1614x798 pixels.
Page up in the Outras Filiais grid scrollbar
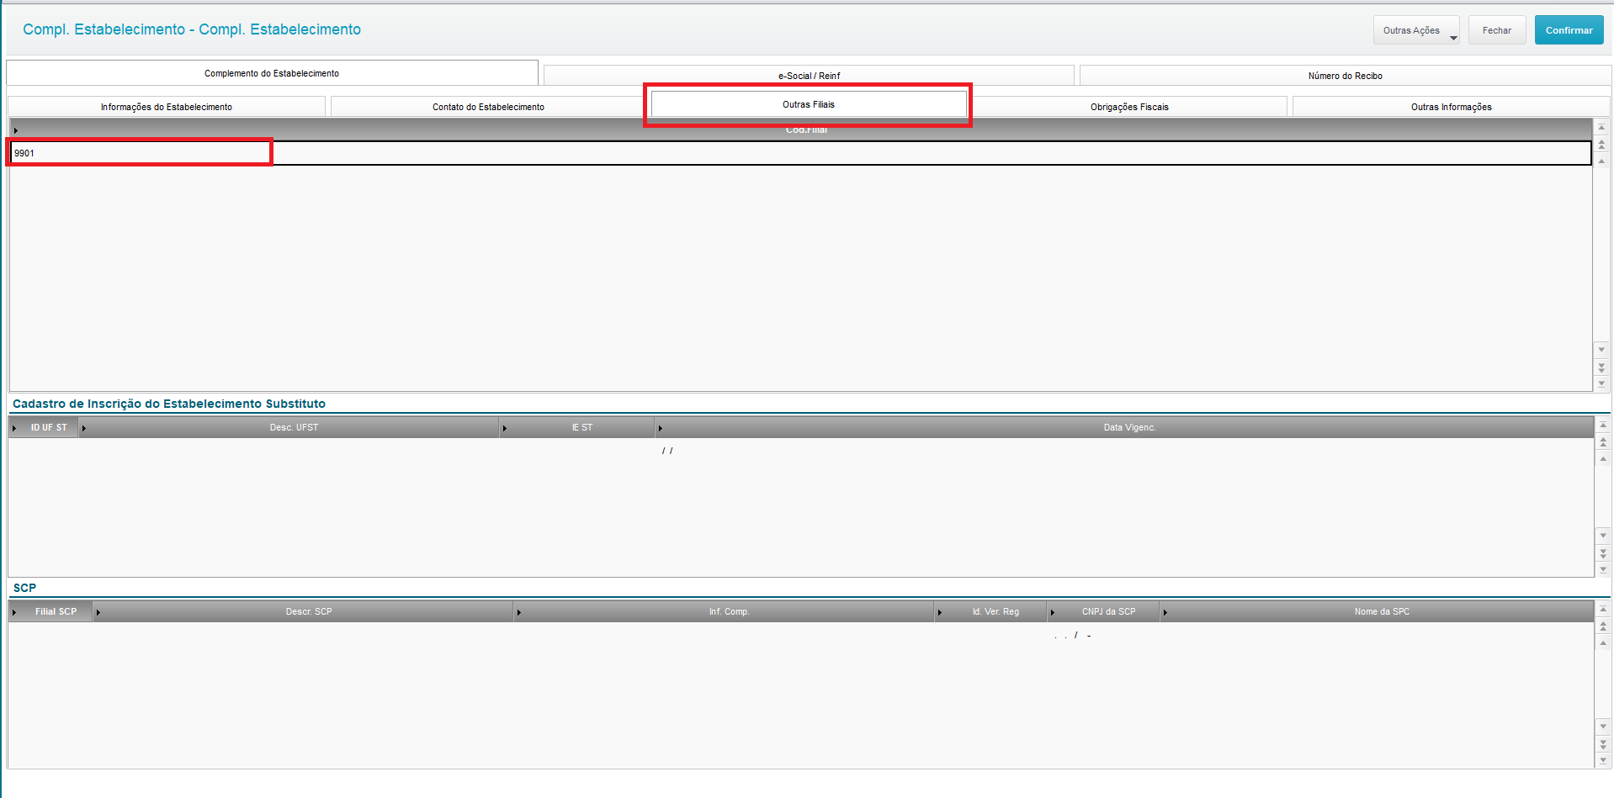click(x=1601, y=145)
